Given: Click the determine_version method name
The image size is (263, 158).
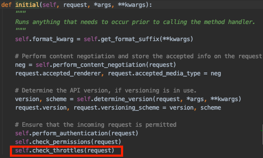Looking at the screenshot, I should point(123,99).
